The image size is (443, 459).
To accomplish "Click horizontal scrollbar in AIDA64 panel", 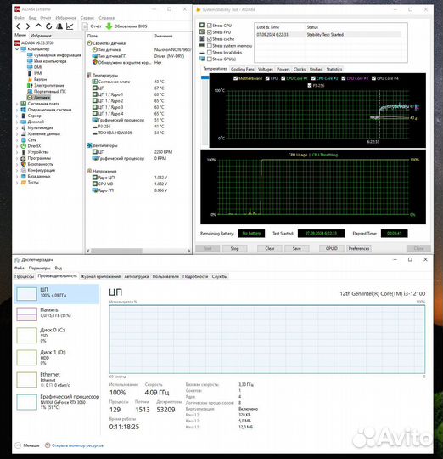I will coord(116,251).
